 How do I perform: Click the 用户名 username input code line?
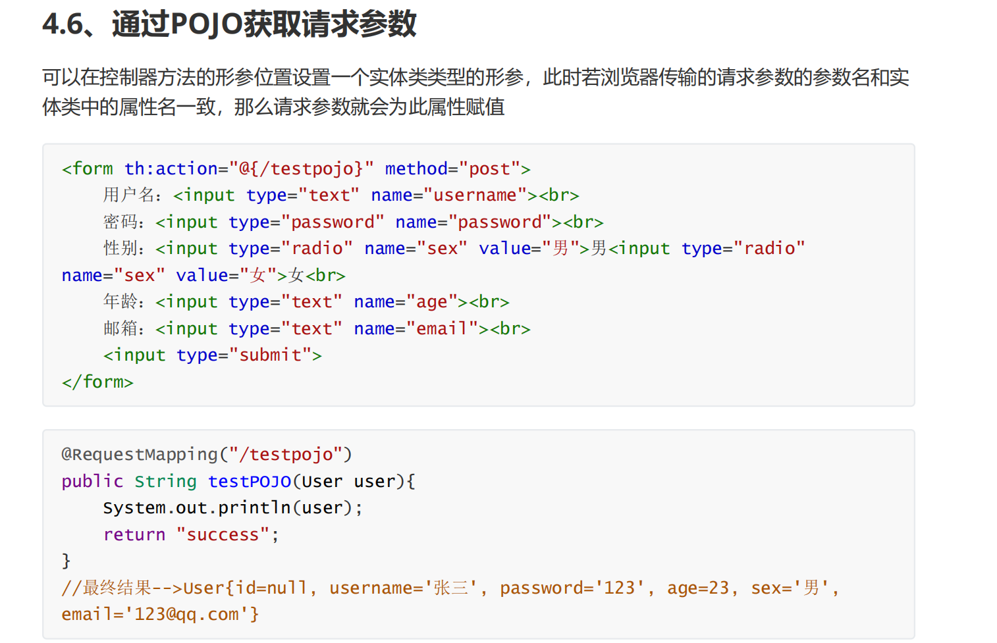tap(340, 195)
